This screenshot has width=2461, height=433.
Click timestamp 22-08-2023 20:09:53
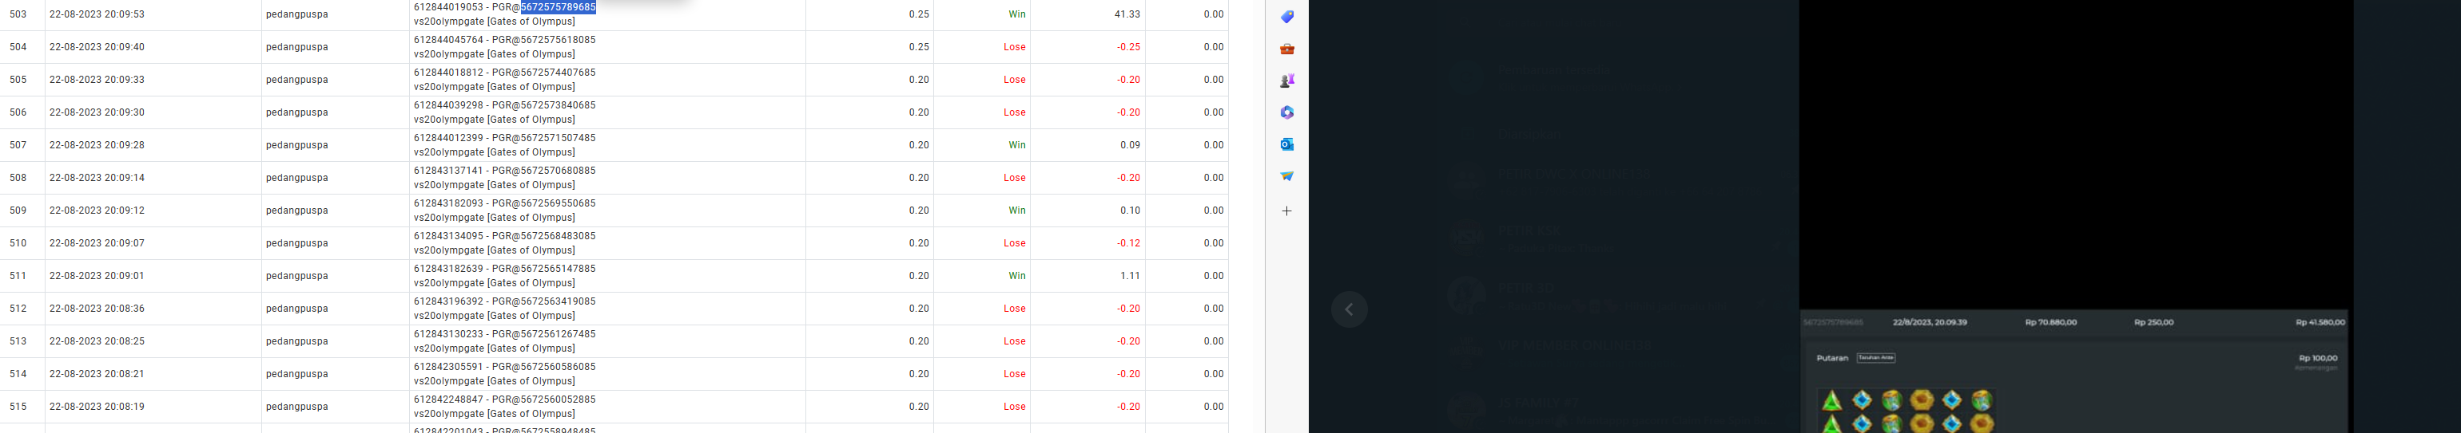97,14
